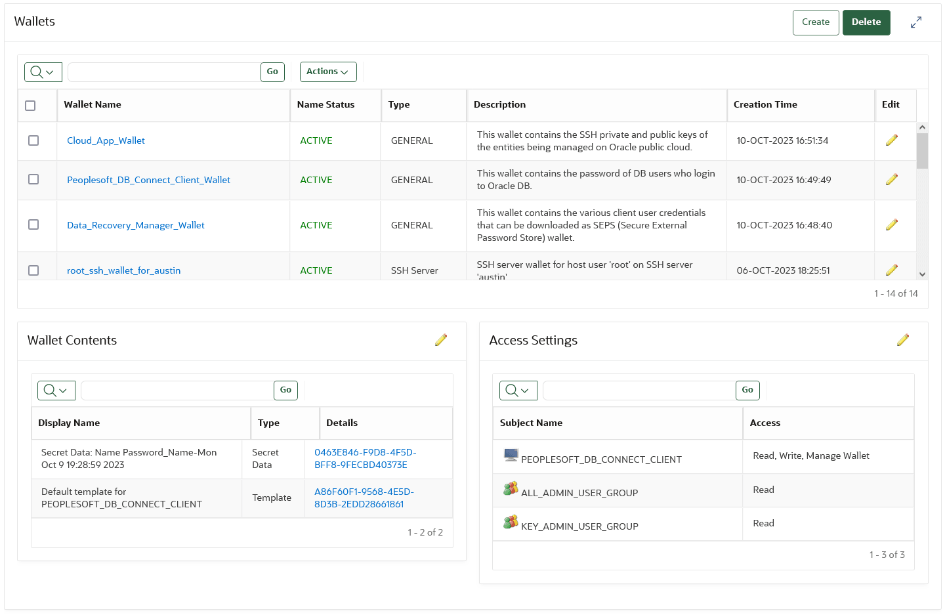Sort by the Wallet Name column header
The image size is (945, 615).
tap(92, 104)
